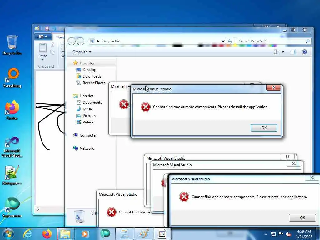Switch to Windows Explorer on the taskbar
The width and height of the screenshot is (320, 240).
coord(65,234)
